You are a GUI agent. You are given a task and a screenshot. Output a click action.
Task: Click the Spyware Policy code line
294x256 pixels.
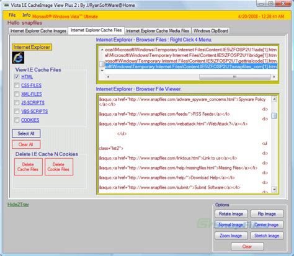pos(182,102)
